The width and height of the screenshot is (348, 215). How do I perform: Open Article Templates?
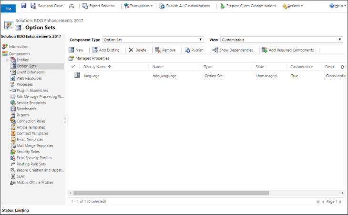28,127
